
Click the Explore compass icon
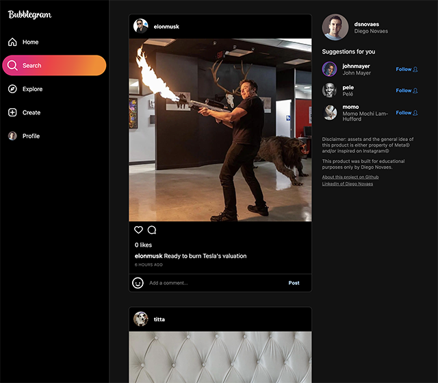click(x=12, y=89)
